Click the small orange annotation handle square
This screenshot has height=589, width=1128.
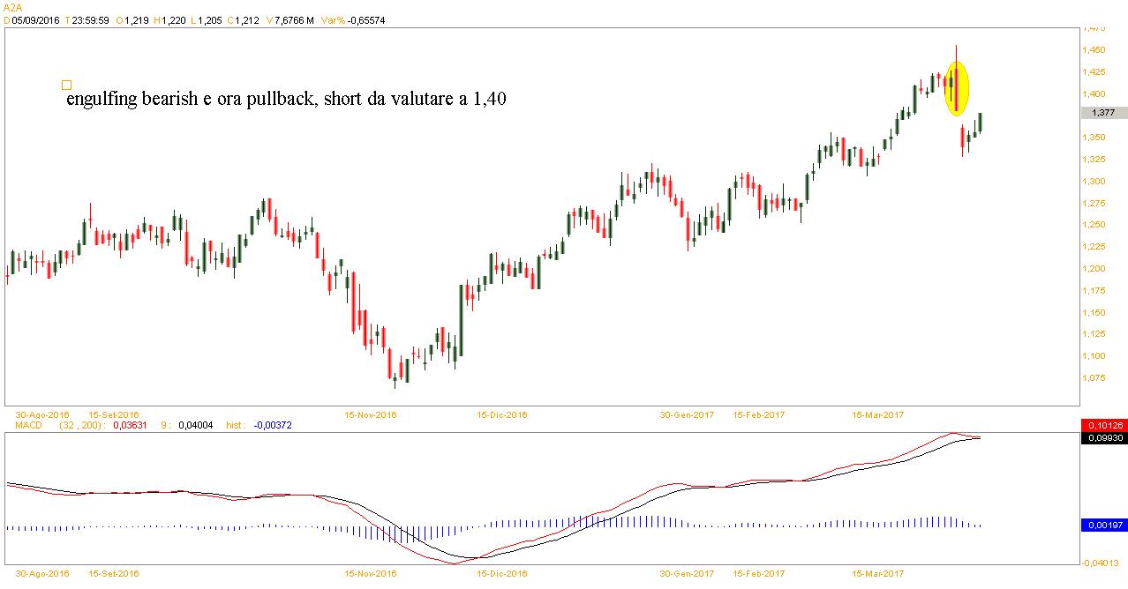pos(66,86)
